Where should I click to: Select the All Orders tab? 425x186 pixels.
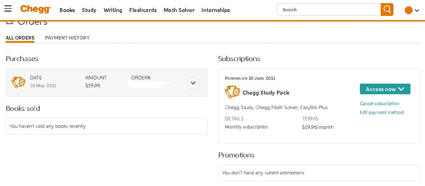(x=20, y=38)
